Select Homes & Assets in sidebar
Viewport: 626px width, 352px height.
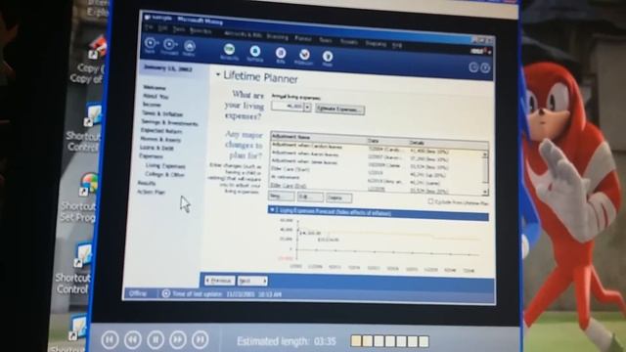click(160, 139)
